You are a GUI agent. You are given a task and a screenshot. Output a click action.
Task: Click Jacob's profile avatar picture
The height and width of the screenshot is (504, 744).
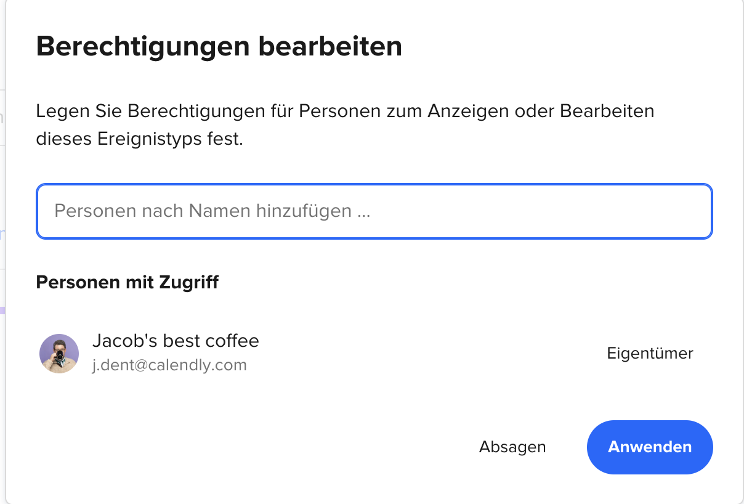59,354
